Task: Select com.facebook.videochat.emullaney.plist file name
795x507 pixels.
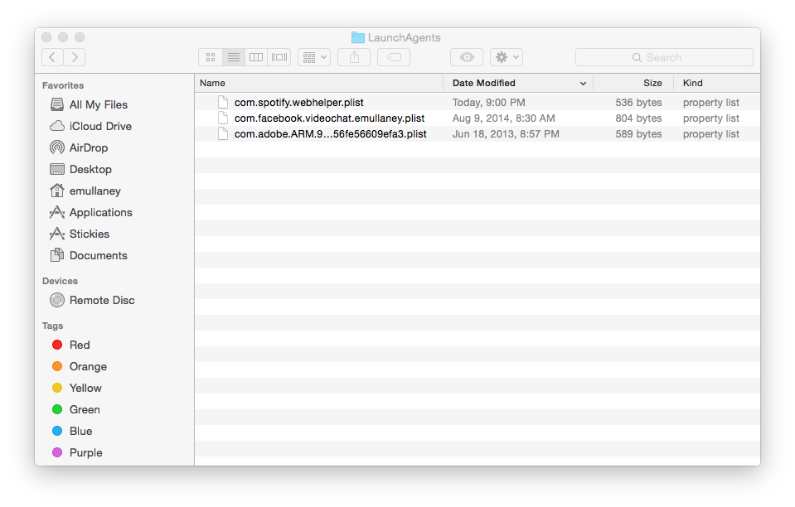Action: [330, 118]
